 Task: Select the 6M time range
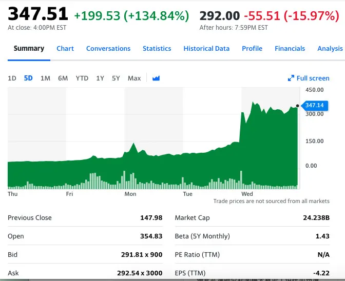[63, 78]
